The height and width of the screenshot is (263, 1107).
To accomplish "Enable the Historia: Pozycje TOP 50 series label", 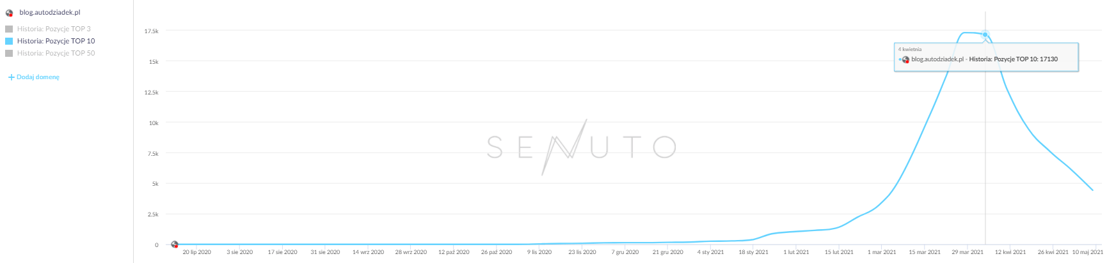I will point(56,53).
